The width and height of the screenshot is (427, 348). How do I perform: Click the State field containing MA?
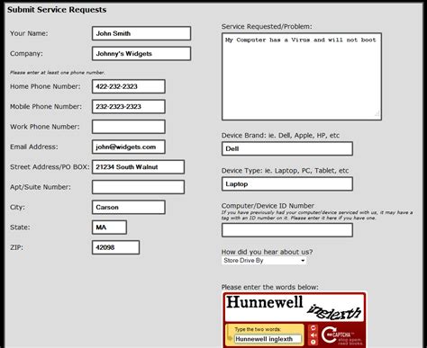coord(109,228)
